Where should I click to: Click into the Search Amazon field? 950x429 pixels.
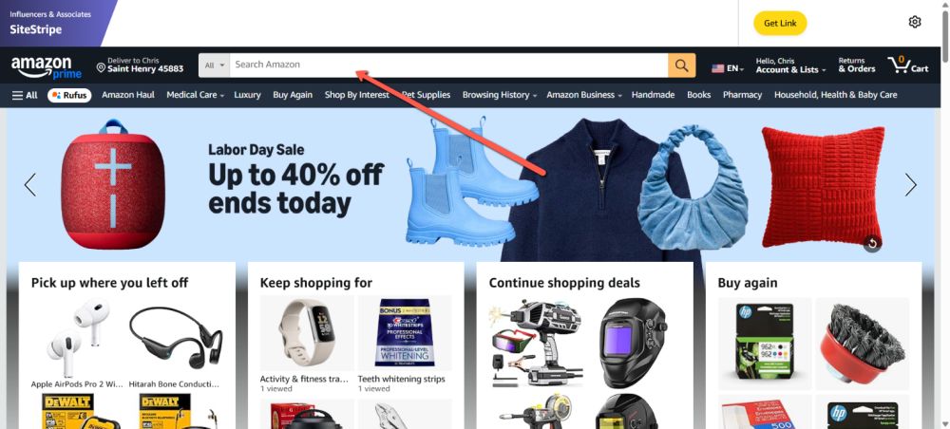point(449,65)
